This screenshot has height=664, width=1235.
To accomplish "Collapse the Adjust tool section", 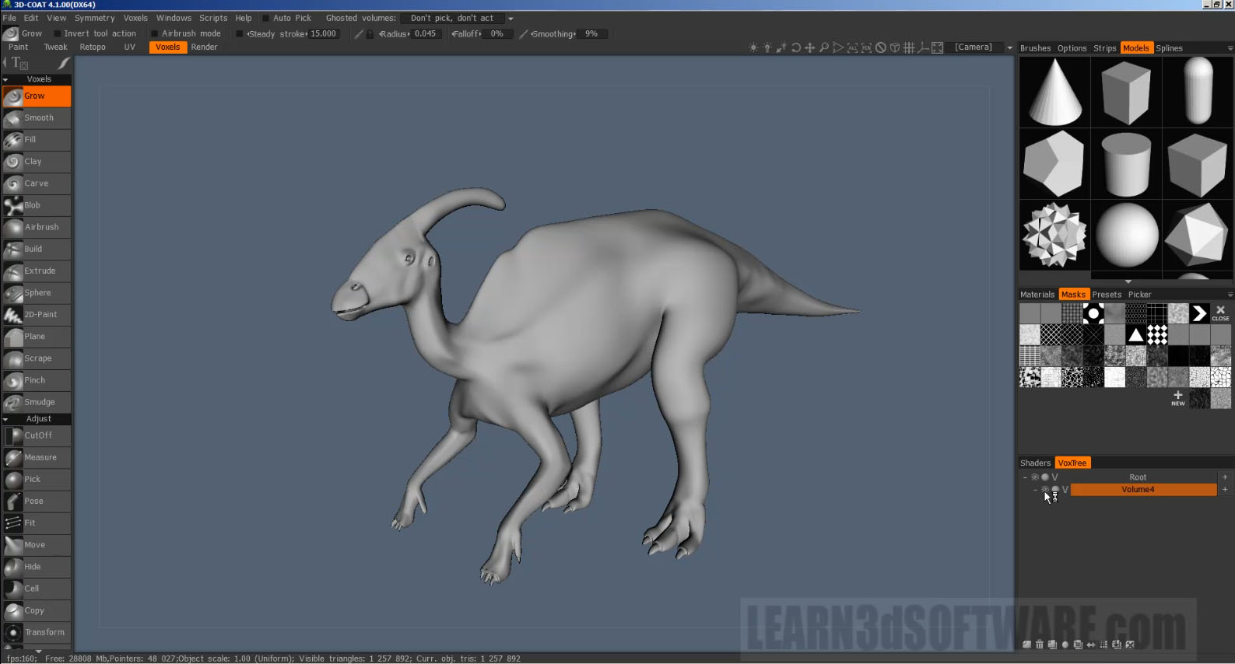I will tap(5, 419).
